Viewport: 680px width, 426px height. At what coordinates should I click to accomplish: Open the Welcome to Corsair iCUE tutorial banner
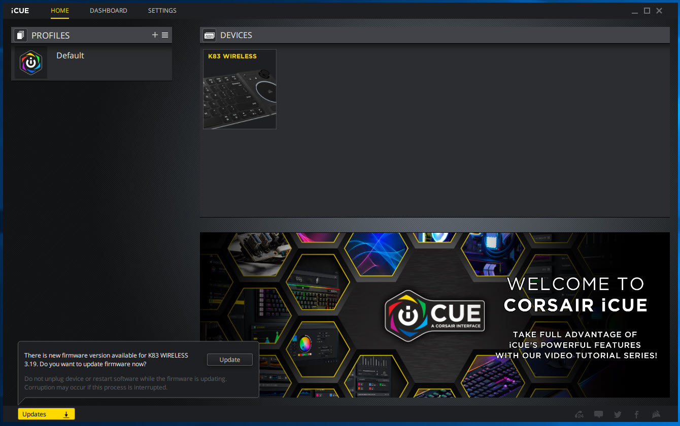[435, 315]
